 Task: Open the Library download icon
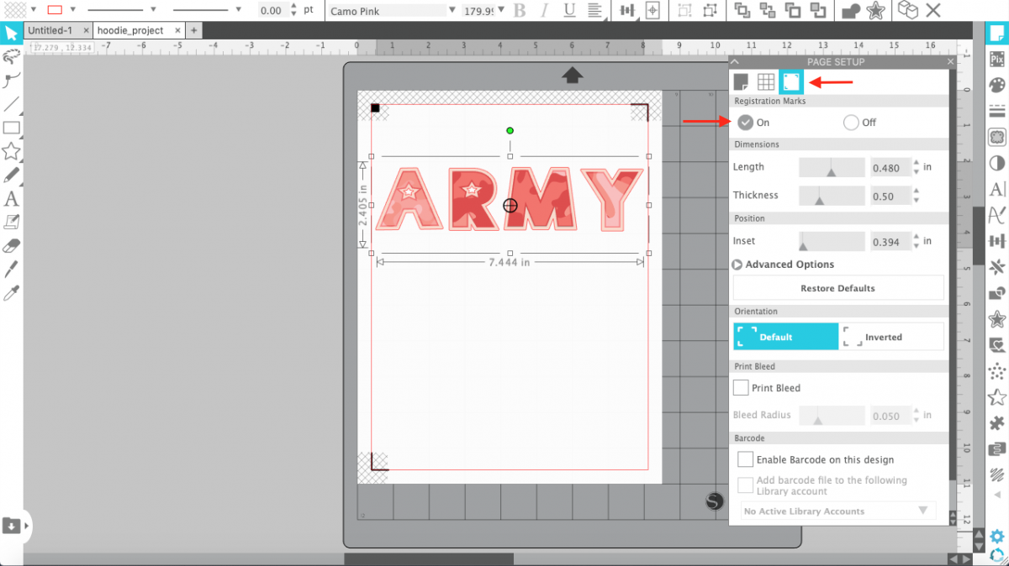(x=12, y=526)
